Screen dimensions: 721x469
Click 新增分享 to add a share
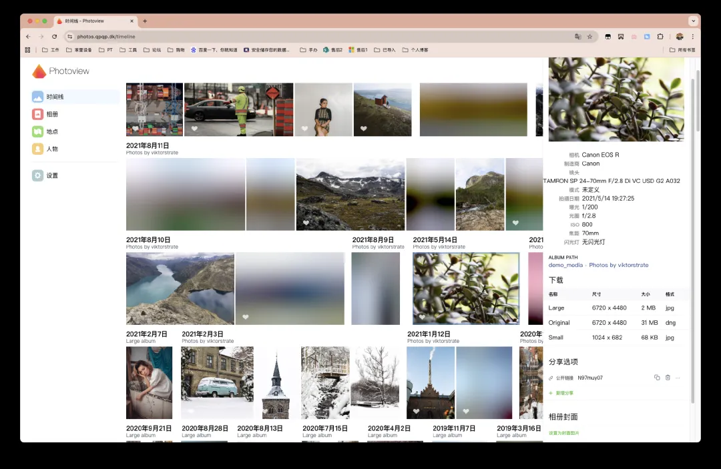click(564, 393)
